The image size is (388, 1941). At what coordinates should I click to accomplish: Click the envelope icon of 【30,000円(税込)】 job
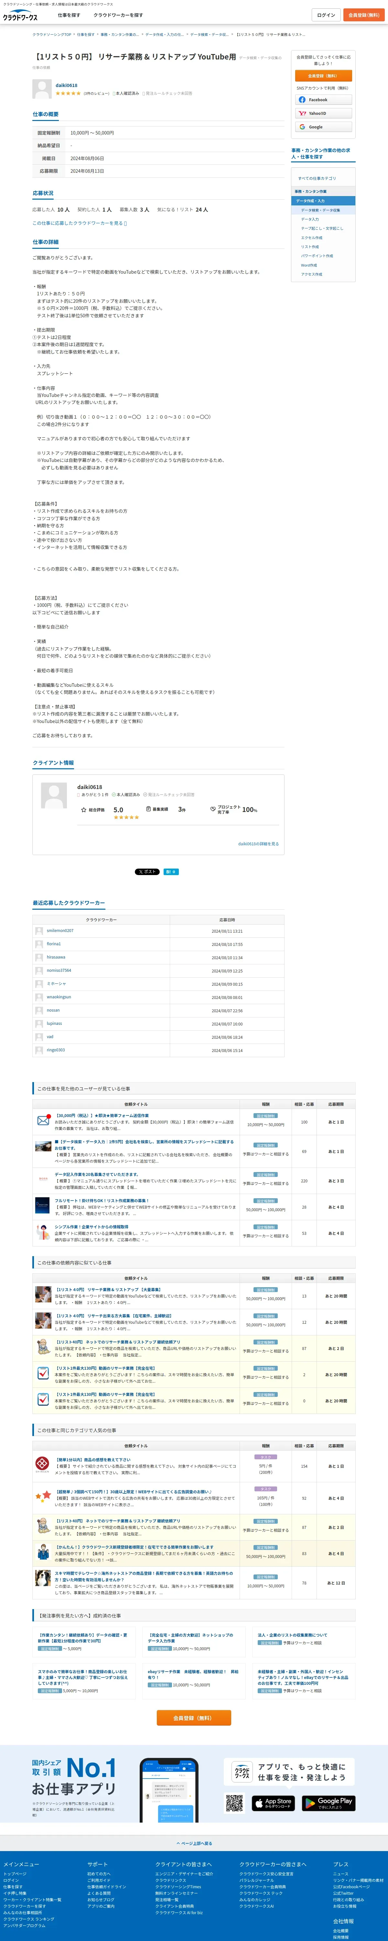[x=44, y=1121]
